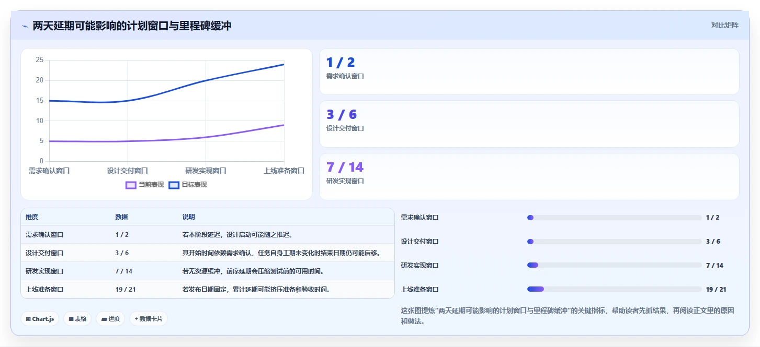This screenshot has height=347, width=760.
Task: Click the 维度 column header
Action: [32, 217]
